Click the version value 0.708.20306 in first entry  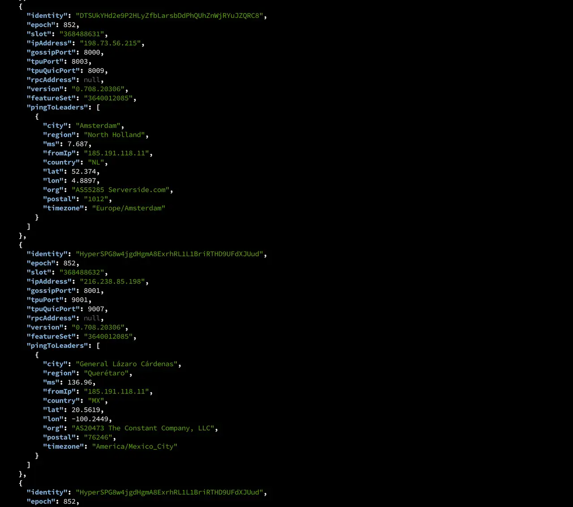point(98,89)
